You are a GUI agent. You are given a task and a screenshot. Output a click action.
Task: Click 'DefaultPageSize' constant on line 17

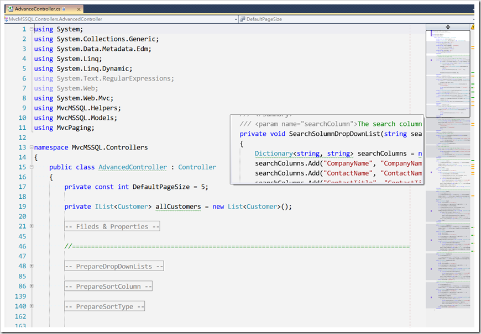tap(161, 187)
